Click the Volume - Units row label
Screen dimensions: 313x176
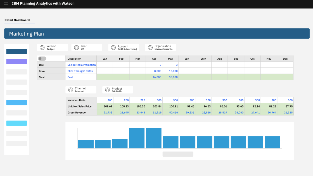click(x=81, y=100)
